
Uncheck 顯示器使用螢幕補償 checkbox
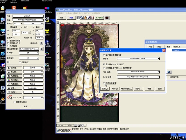tap(104, 55)
